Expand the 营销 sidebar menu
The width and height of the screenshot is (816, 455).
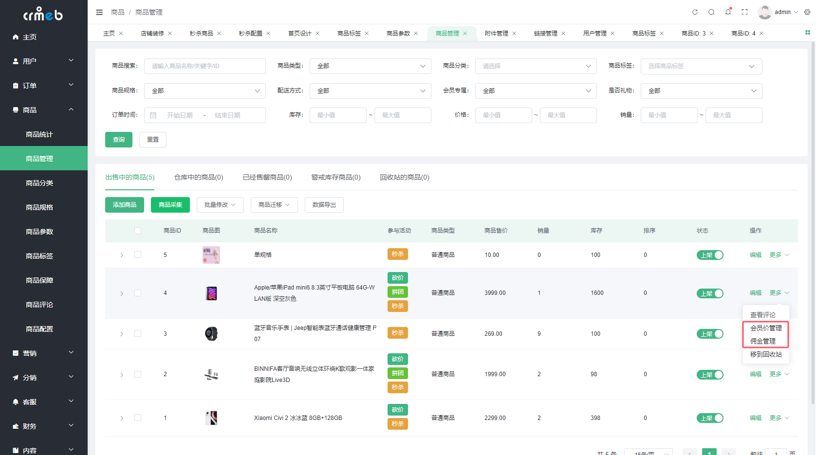(x=44, y=353)
